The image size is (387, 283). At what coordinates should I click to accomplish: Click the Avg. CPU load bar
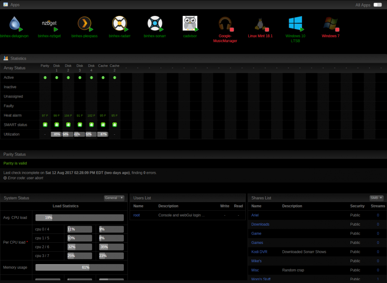[x=79, y=218]
